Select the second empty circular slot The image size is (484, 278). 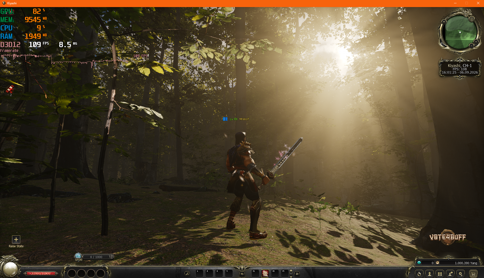(x=81, y=273)
